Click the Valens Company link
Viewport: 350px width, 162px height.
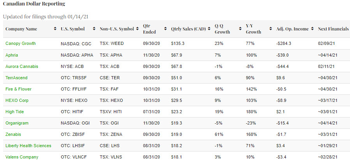coord(22,157)
